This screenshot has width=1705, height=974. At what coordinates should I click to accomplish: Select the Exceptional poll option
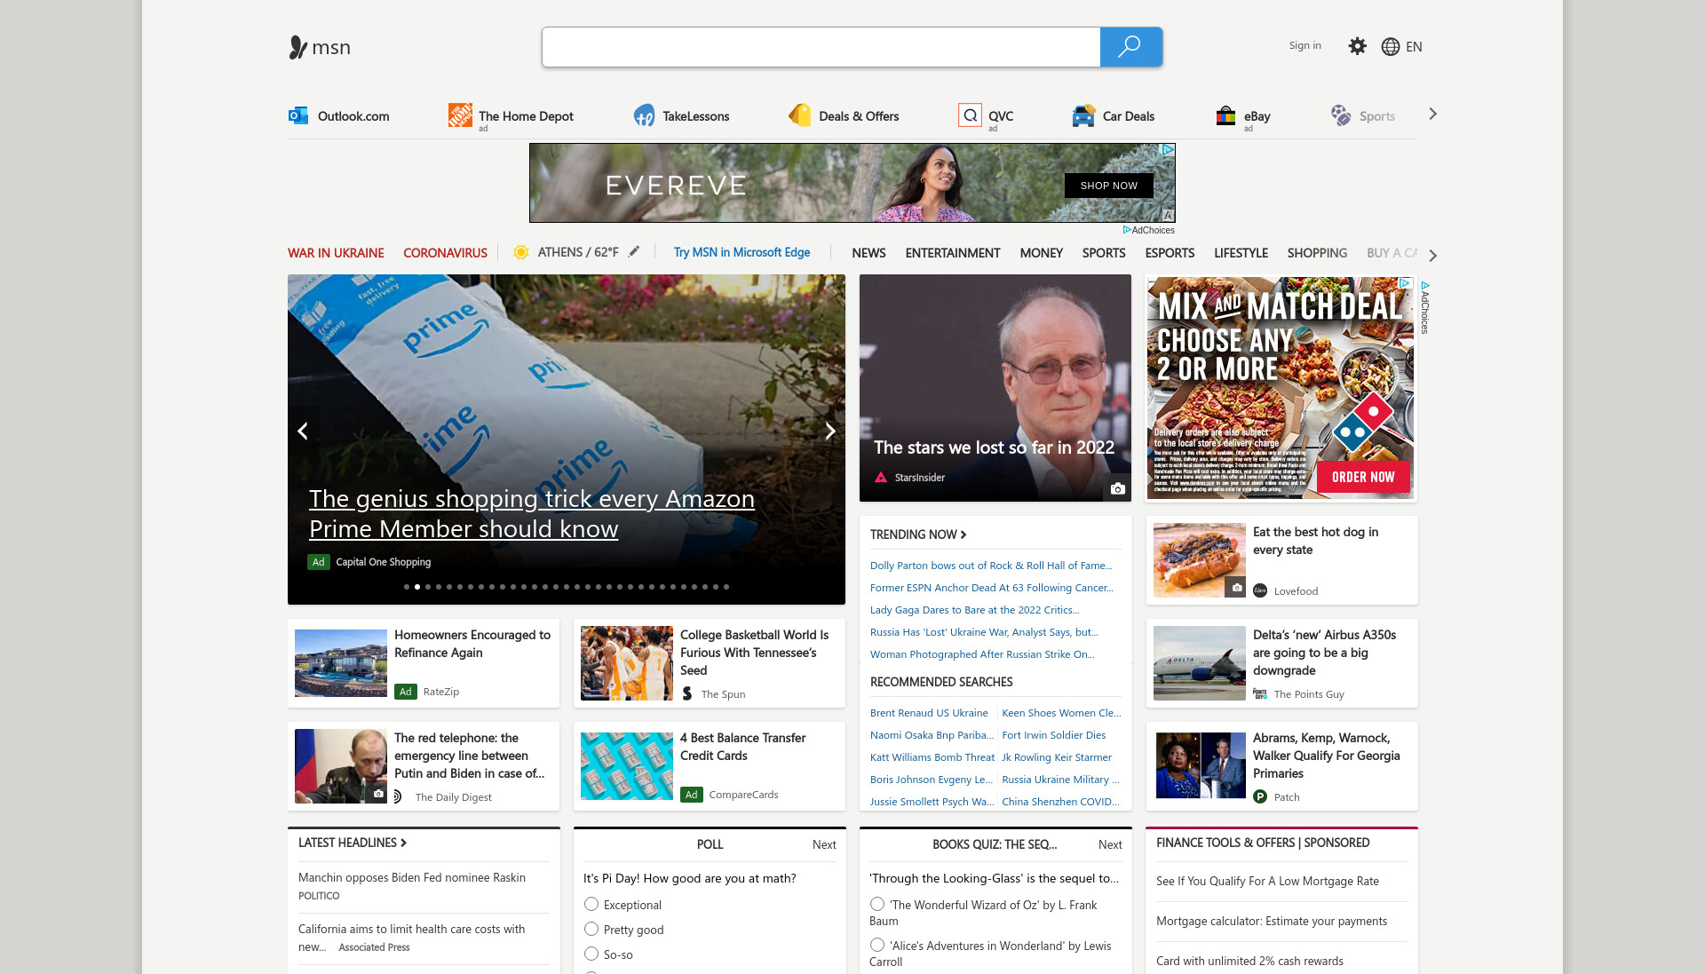[x=591, y=904]
